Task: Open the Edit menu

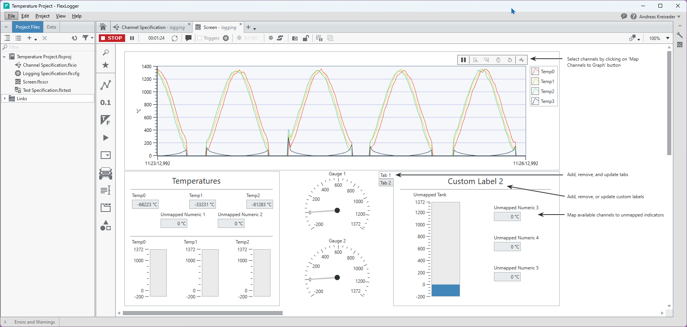Action: pos(25,16)
